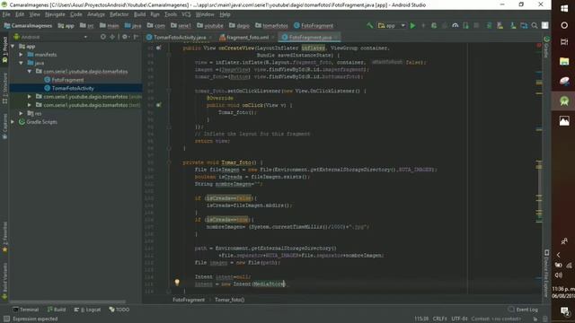575x323 pixels.
Task: Click the user avatar box in toolbar
Action: (545, 25)
